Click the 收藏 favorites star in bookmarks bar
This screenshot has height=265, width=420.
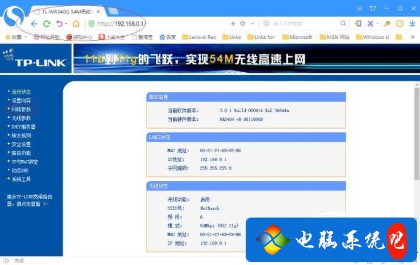click(x=8, y=37)
